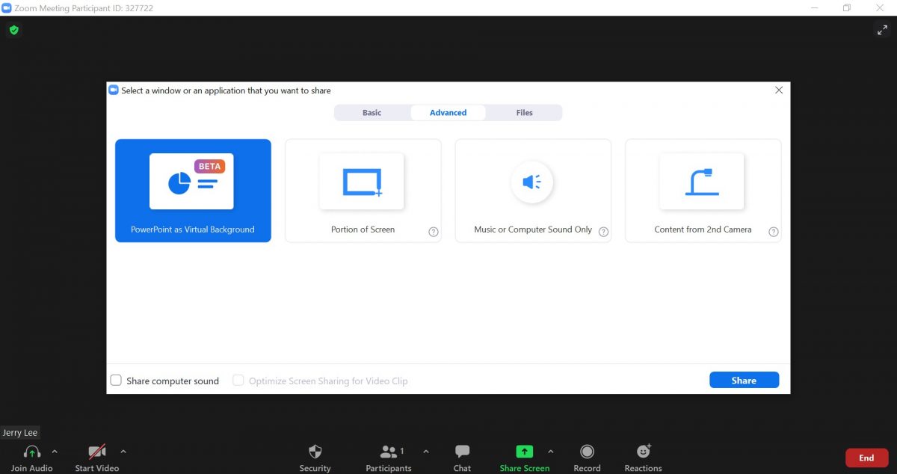The image size is (897, 474).
Task: Start recording with the Record icon
Action: tap(587, 452)
